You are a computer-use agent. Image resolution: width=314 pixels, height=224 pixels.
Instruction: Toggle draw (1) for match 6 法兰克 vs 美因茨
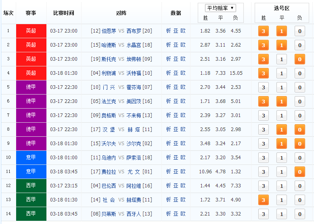pos(282,101)
